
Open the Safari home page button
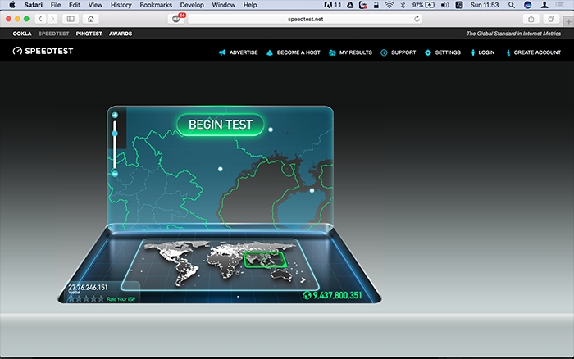[91, 19]
